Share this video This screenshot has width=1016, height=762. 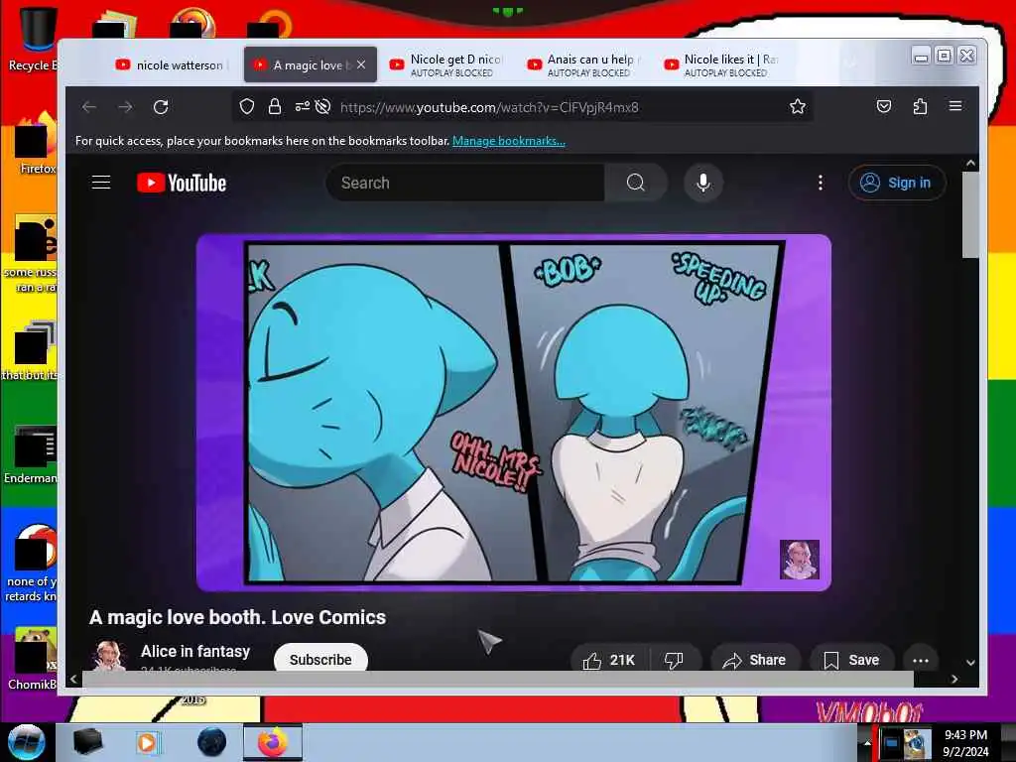[755, 659]
